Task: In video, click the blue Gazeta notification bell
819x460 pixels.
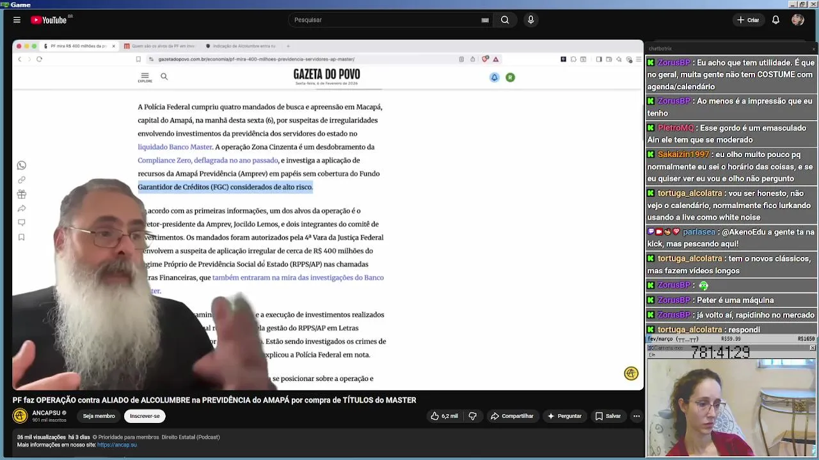Action: click(494, 77)
